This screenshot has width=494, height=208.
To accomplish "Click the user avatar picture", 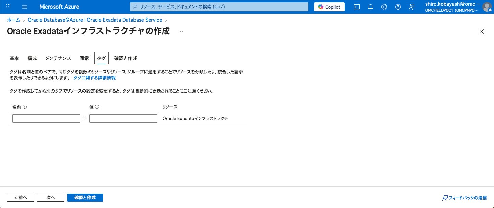I will [x=487, y=7].
